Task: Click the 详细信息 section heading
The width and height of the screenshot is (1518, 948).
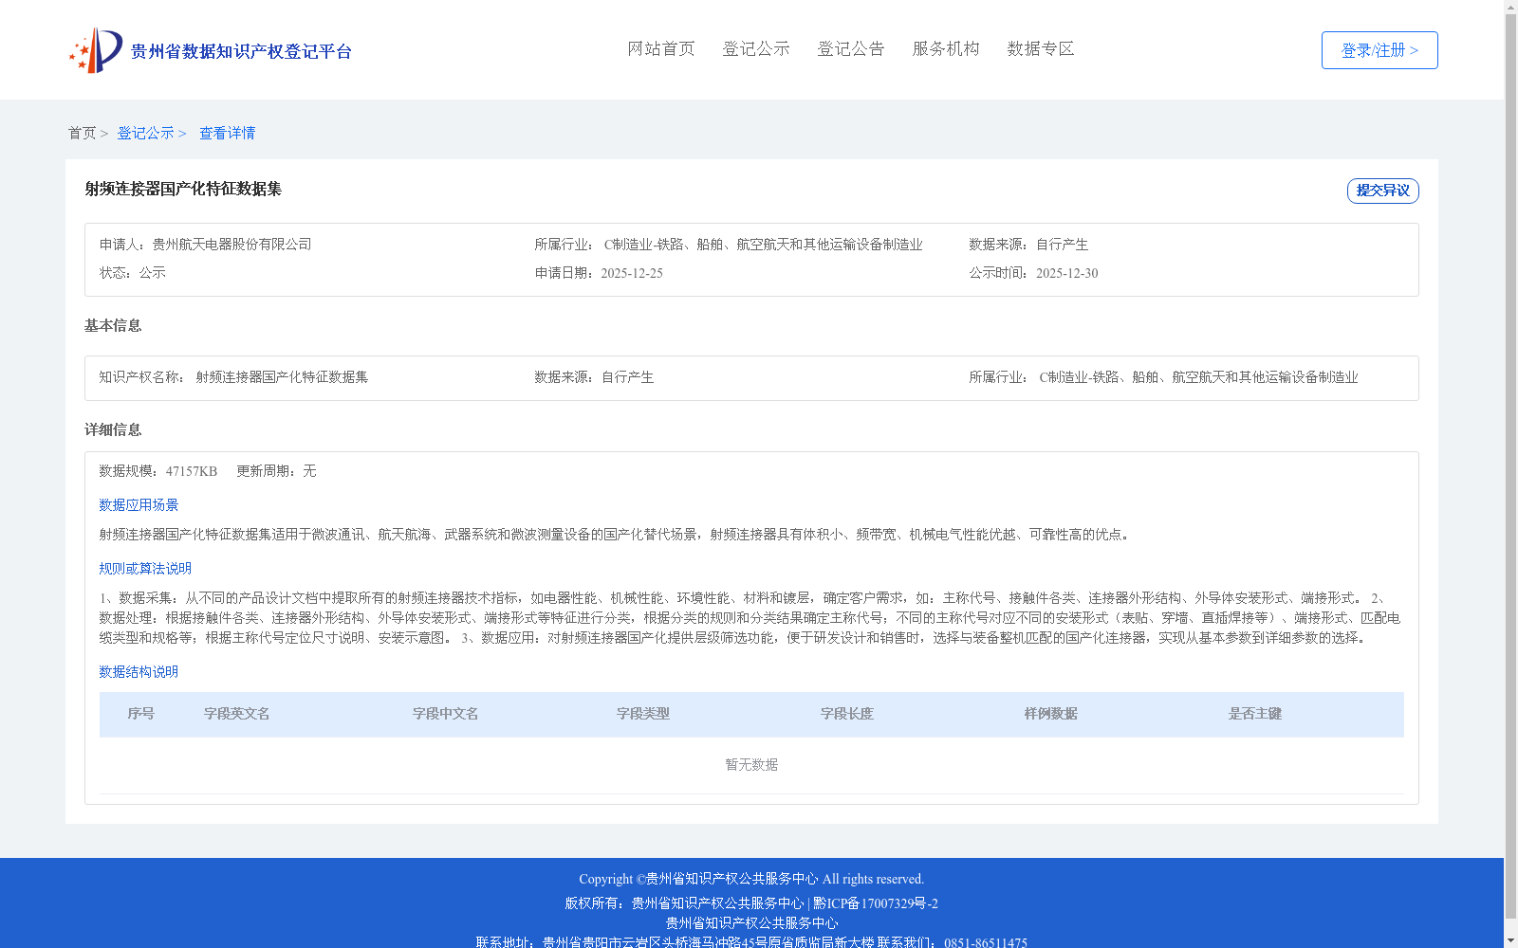Action: tap(113, 430)
